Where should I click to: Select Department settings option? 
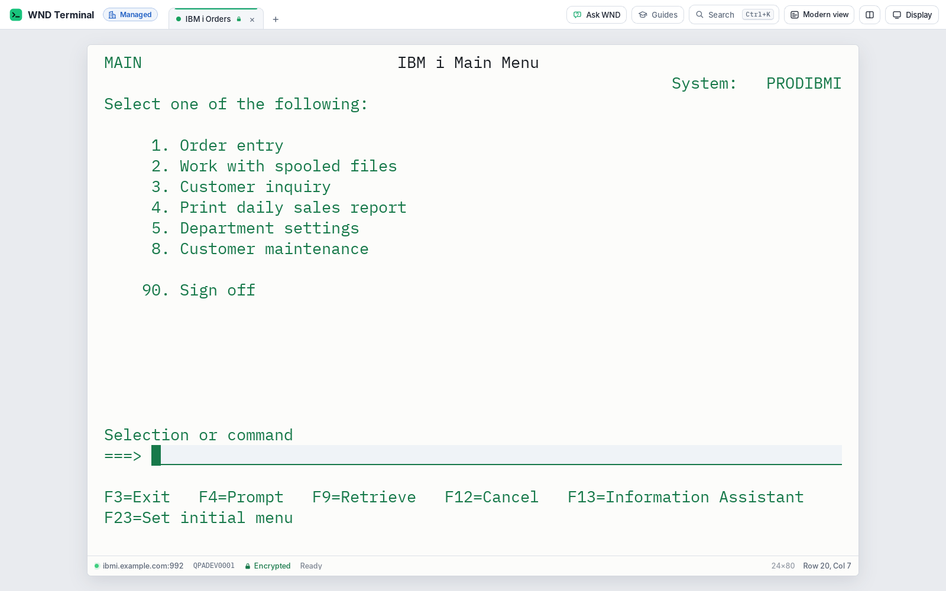pos(255,228)
